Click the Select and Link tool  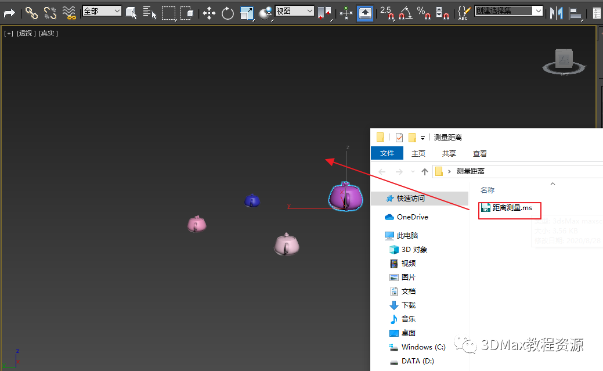click(x=32, y=12)
